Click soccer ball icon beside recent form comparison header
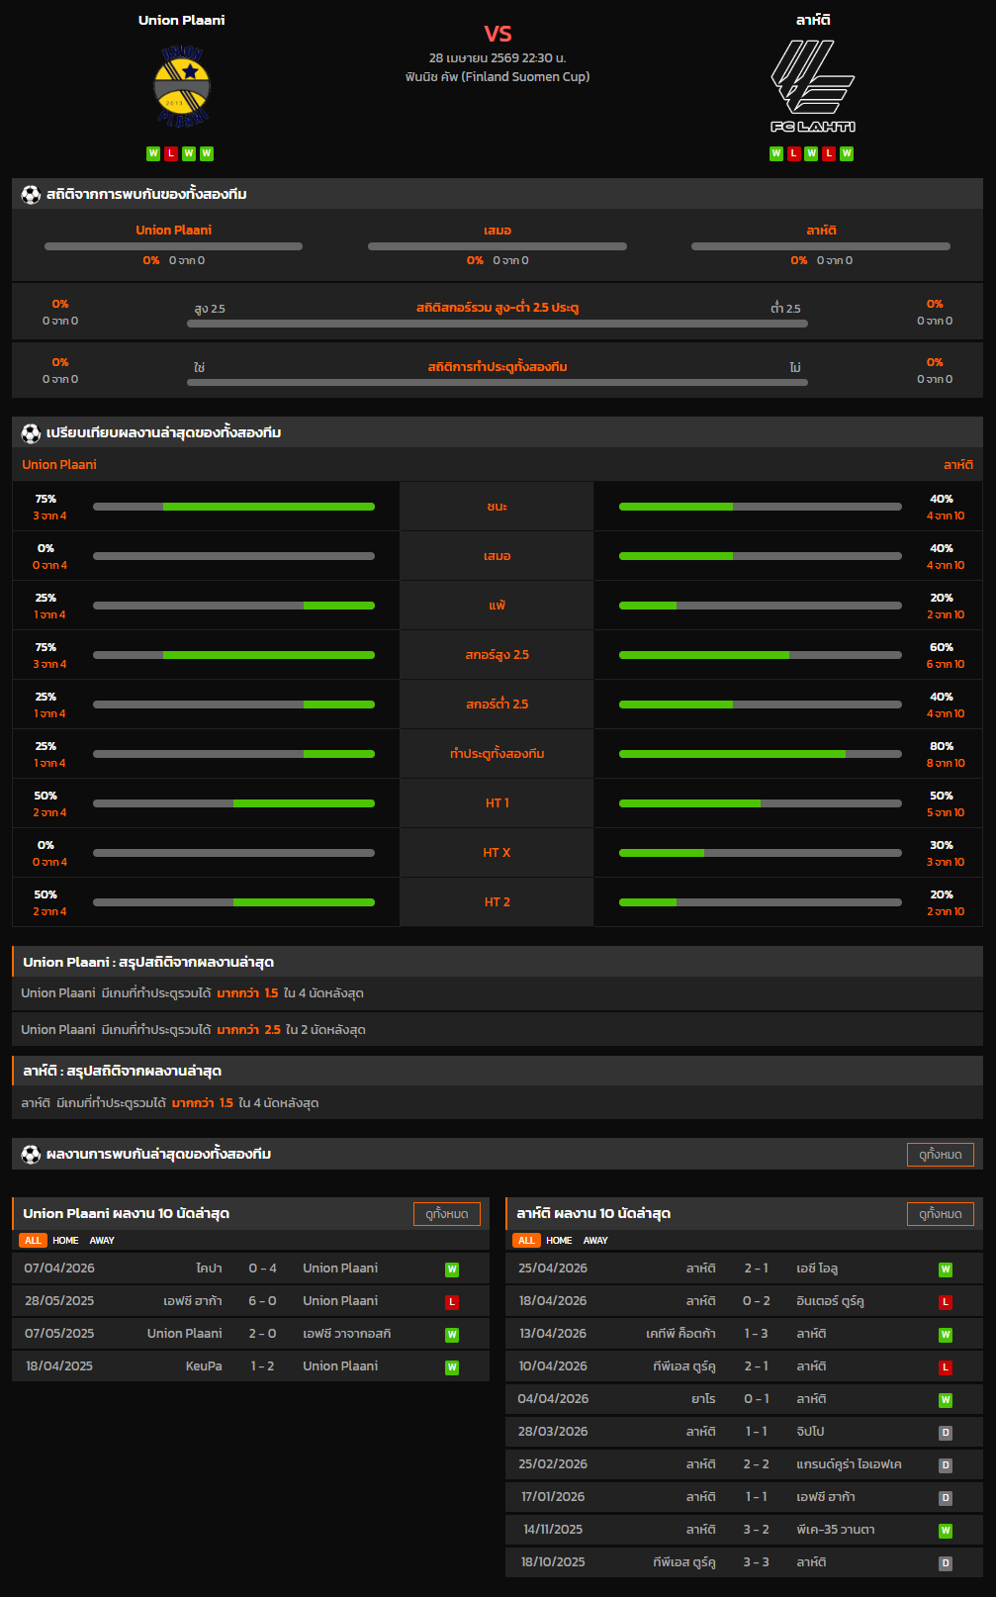996x1597 pixels. [31, 433]
